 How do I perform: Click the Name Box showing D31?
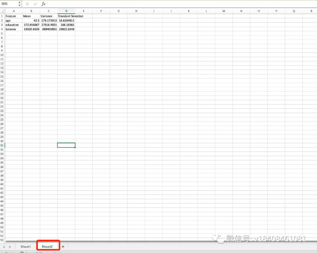pyautogui.click(x=9, y=4)
